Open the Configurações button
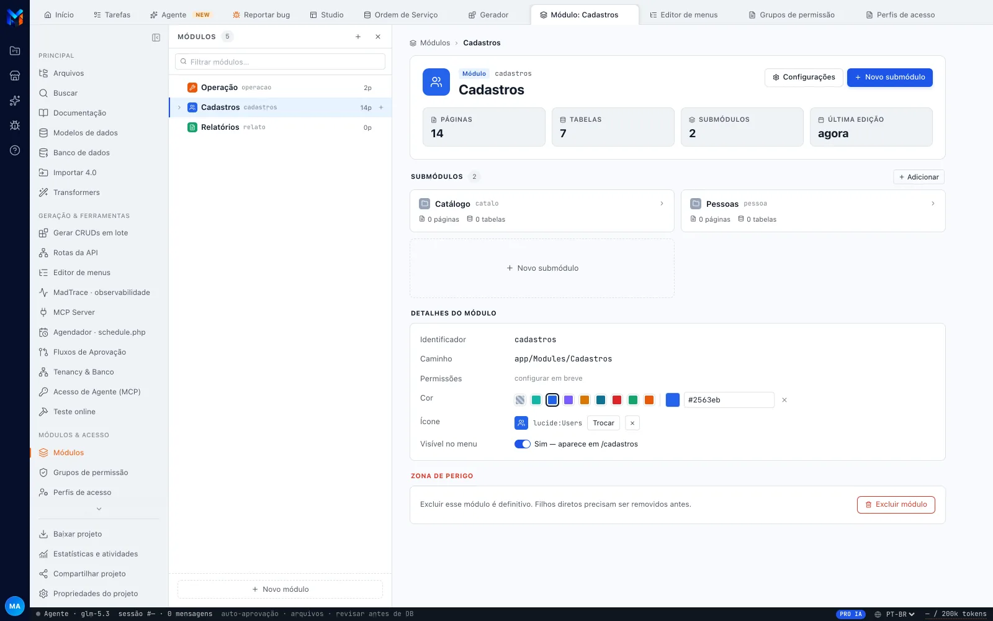 click(x=804, y=78)
